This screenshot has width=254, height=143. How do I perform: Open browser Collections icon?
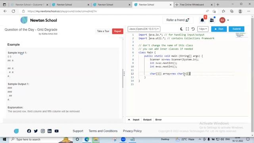[232, 11]
